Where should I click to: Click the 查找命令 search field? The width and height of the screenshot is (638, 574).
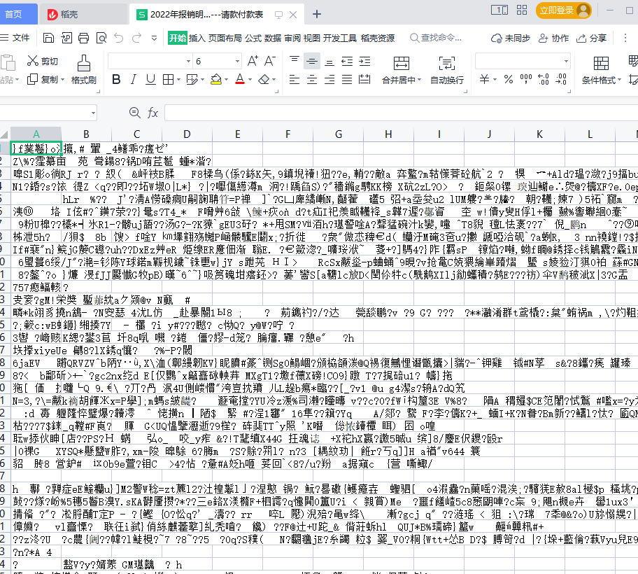[x=436, y=38]
